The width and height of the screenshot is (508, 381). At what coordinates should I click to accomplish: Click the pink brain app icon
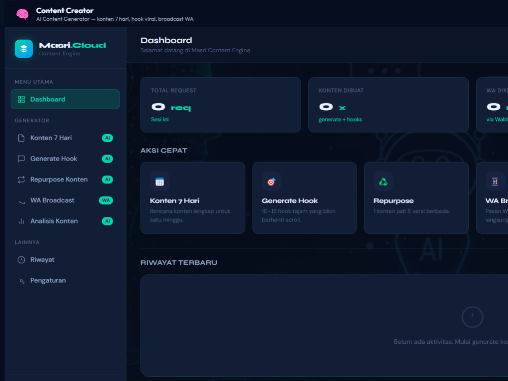click(x=22, y=14)
